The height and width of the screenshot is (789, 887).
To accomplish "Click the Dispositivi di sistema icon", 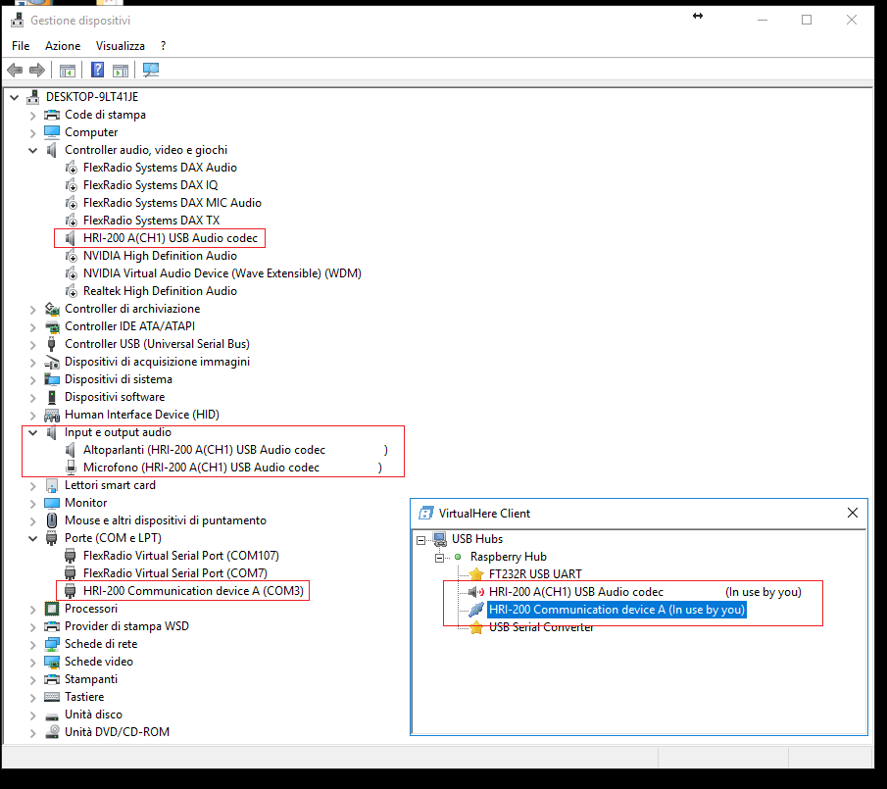I will (52, 379).
